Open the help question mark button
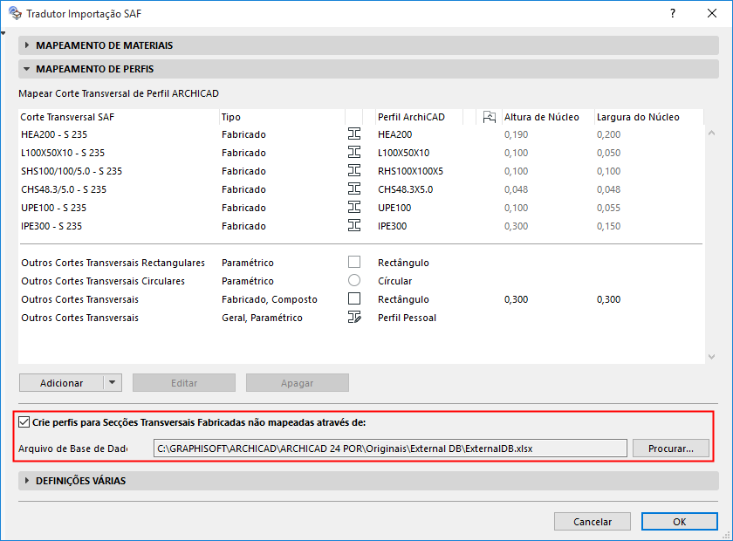Viewport: 733px width, 541px height. [672, 13]
